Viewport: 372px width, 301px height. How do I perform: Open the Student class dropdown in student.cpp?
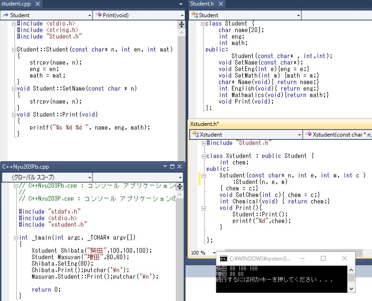coord(46,15)
